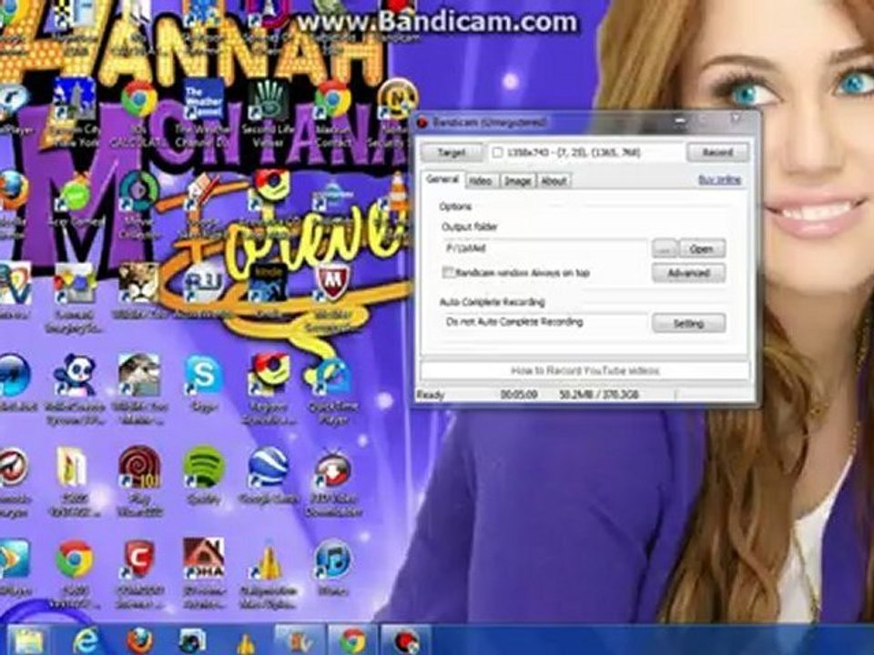
Task: Minimize the Bandicam window
Action: click(680, 120)
